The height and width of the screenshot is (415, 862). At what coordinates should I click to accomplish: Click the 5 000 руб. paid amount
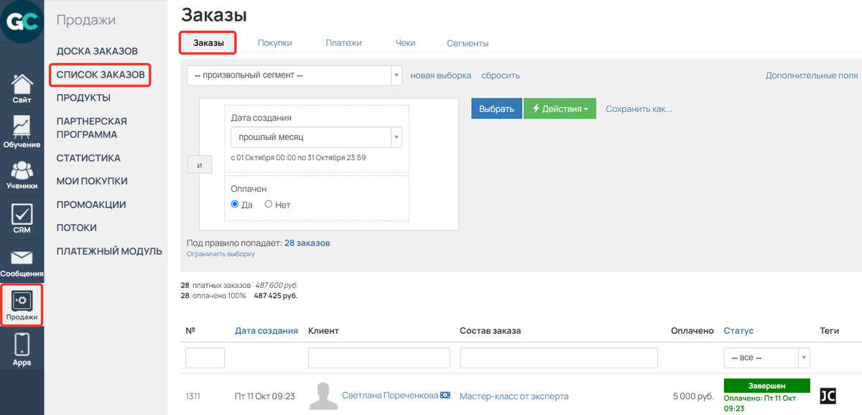(x=693, y=396)
